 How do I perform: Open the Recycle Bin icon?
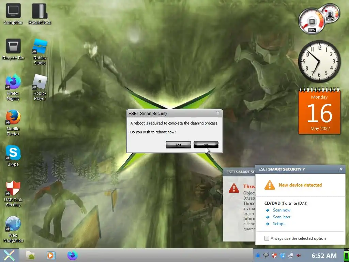point(13,49)
